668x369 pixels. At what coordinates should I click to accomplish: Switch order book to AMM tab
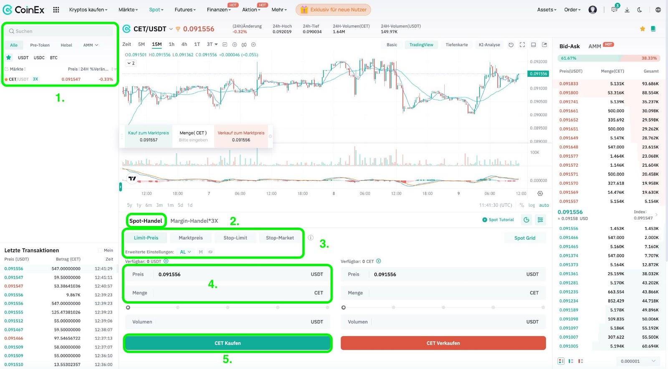(x=595, y=46)
